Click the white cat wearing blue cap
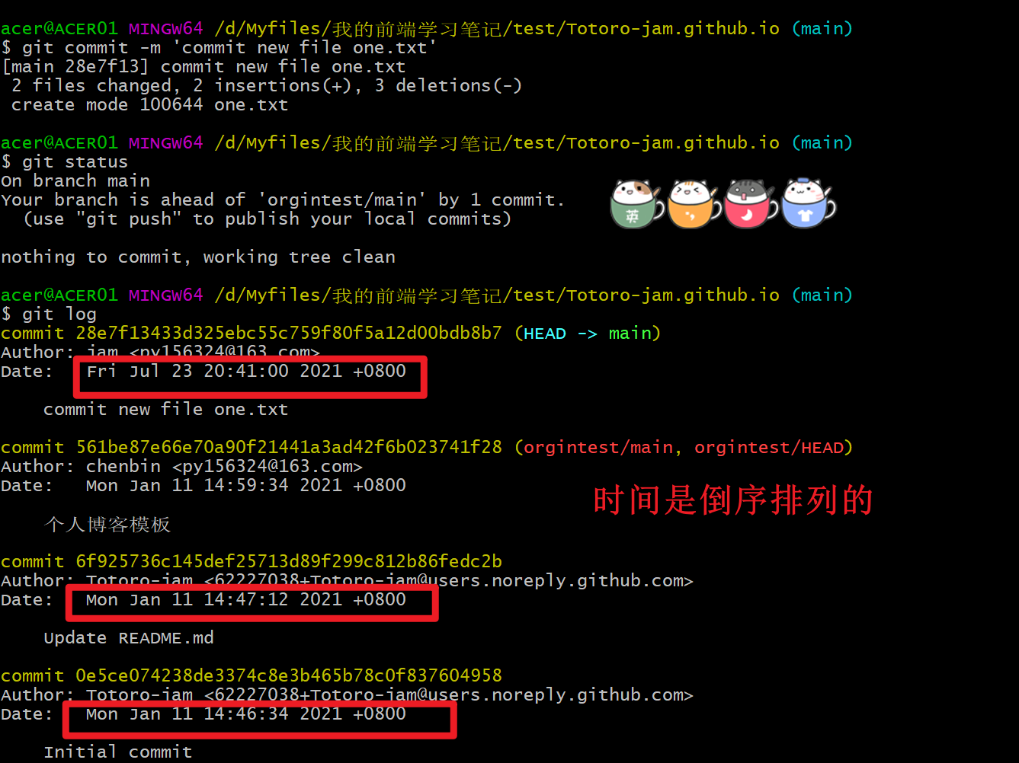This screenshot has width=1019, height=763. (x=805, y=190)
